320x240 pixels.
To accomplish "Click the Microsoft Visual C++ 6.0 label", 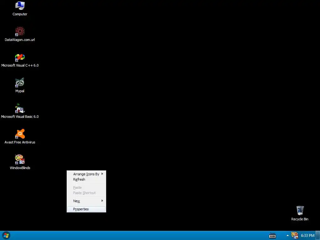I will [x=20, y=65].
